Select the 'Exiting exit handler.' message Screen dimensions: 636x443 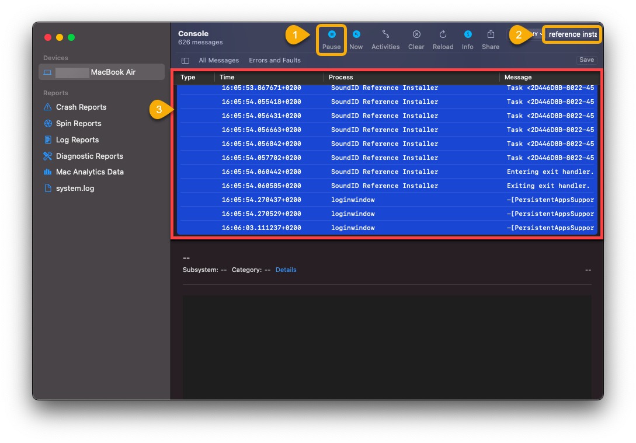pos(387,186)
